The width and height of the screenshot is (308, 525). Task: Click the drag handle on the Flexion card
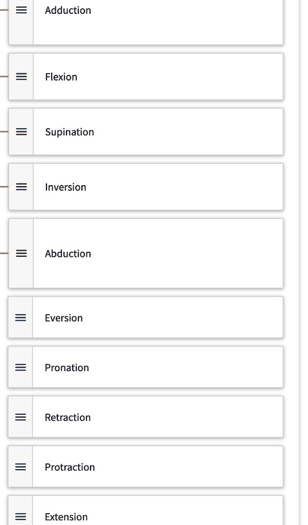[21, 76]
